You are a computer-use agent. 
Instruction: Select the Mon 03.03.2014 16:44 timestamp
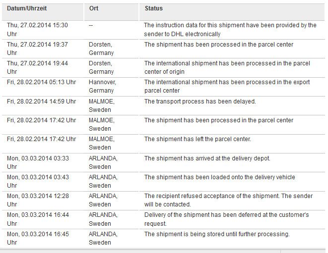tap(38, 219)
